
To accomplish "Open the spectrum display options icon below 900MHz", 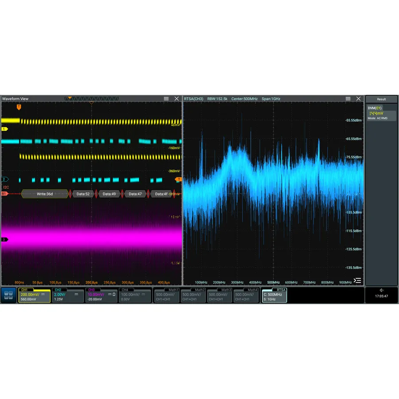I will (x=357, y=280).
